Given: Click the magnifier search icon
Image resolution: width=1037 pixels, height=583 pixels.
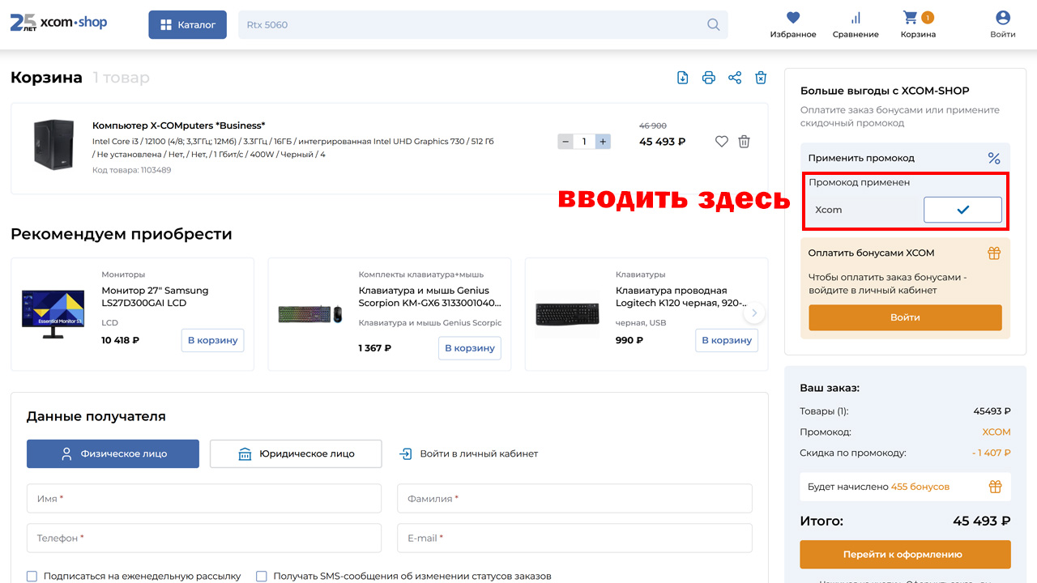Looking at the screenshot, I should tap(714, 25).
